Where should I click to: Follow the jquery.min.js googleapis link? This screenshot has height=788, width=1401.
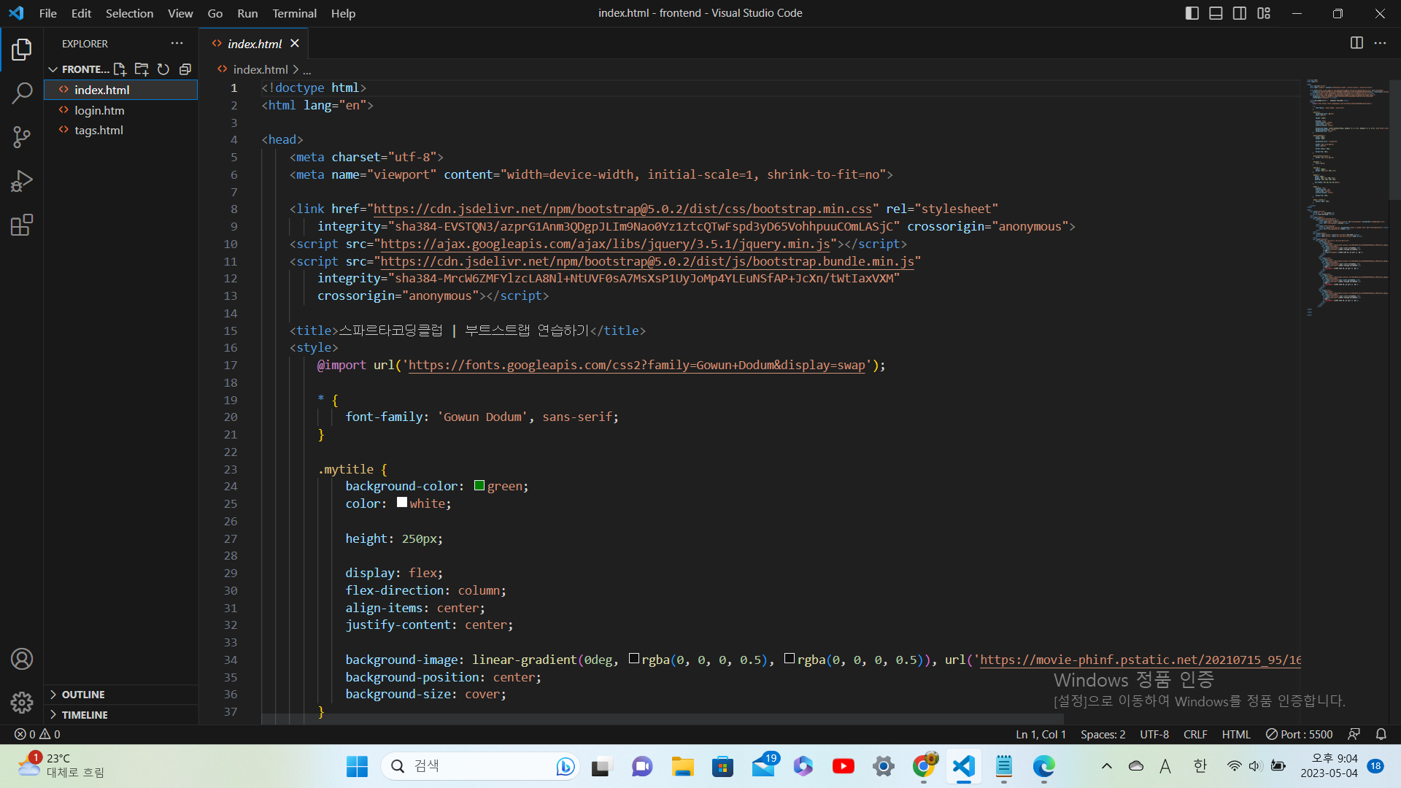coord(605,244)
